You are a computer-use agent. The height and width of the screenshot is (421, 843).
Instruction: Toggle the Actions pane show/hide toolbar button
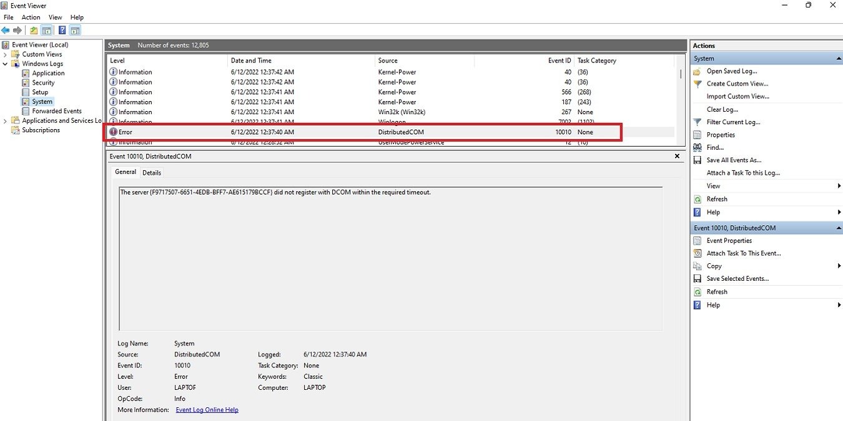click(x=74, y=30)
